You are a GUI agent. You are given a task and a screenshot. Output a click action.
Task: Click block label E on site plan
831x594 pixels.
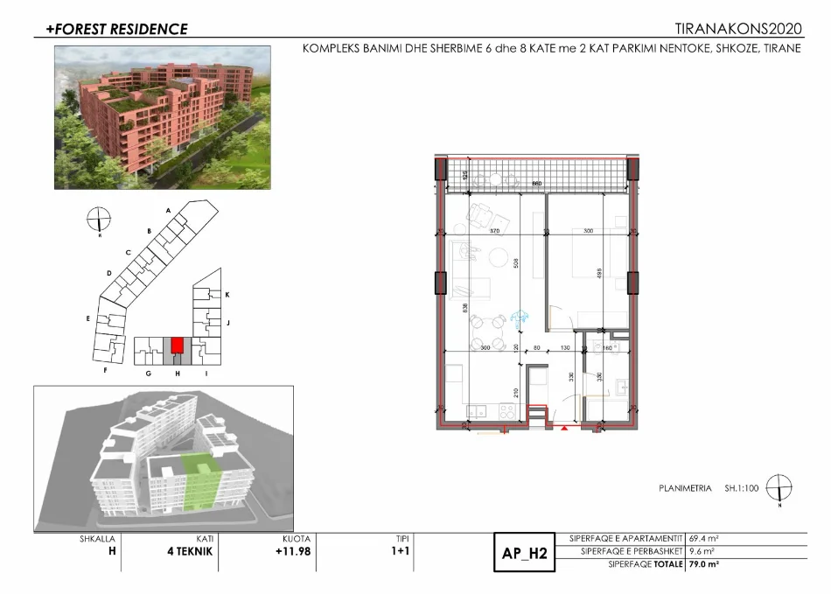[88, 318]
